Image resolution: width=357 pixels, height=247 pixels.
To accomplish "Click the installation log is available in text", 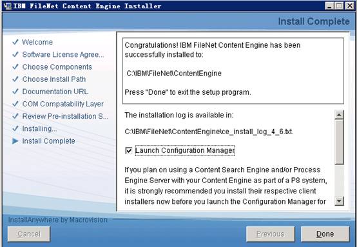I will click(x=179, y=115).
